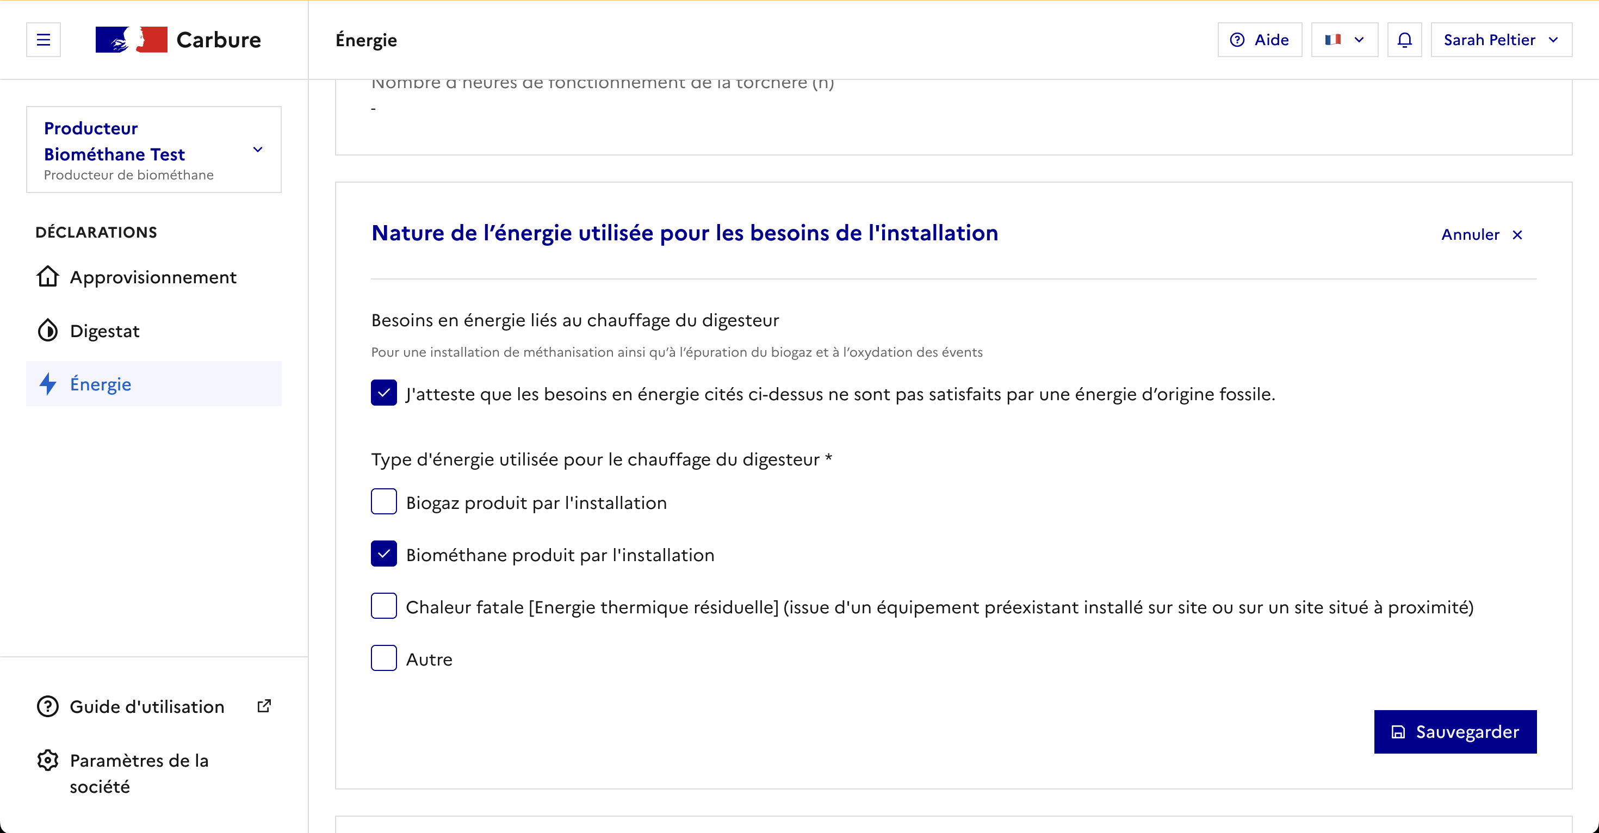Click the Énergie lightning bolt icon
This screenshot has width=1599, height=833.
click(x=48, y=383)
